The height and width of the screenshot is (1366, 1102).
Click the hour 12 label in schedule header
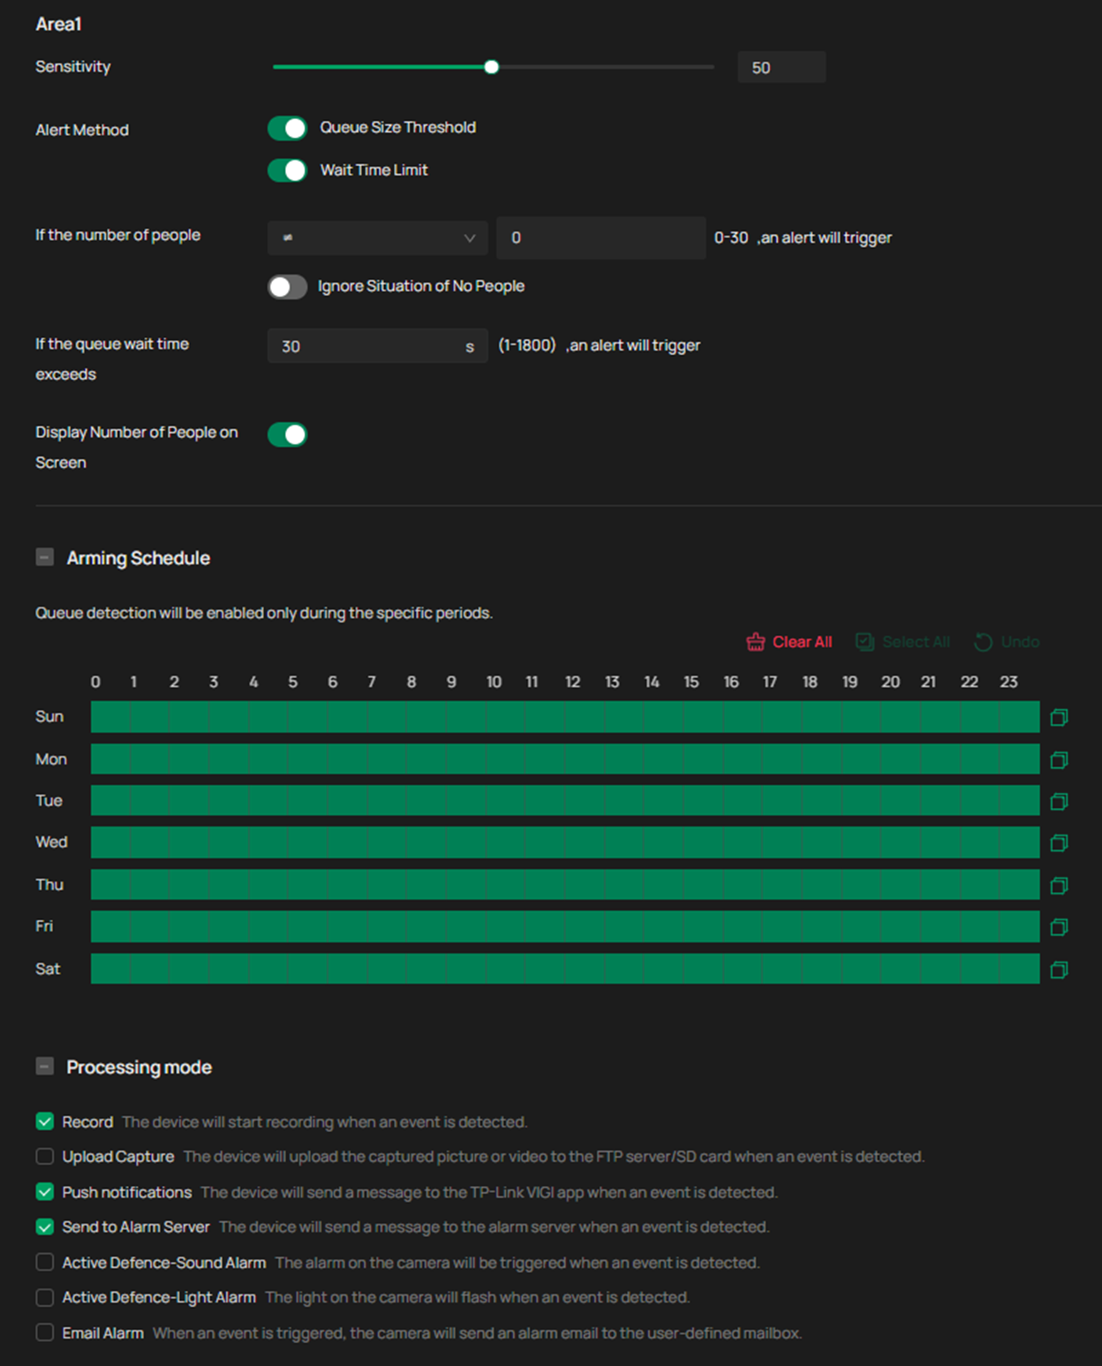[x=573, y=682]
